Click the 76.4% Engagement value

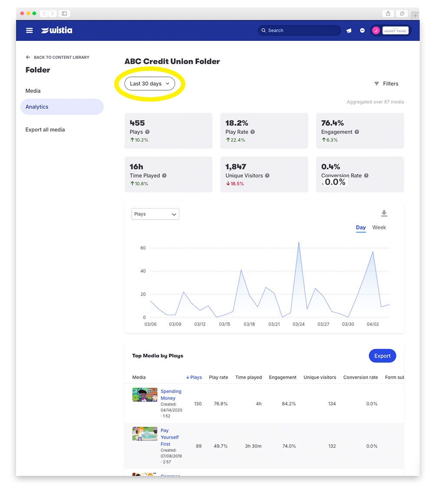332,123
